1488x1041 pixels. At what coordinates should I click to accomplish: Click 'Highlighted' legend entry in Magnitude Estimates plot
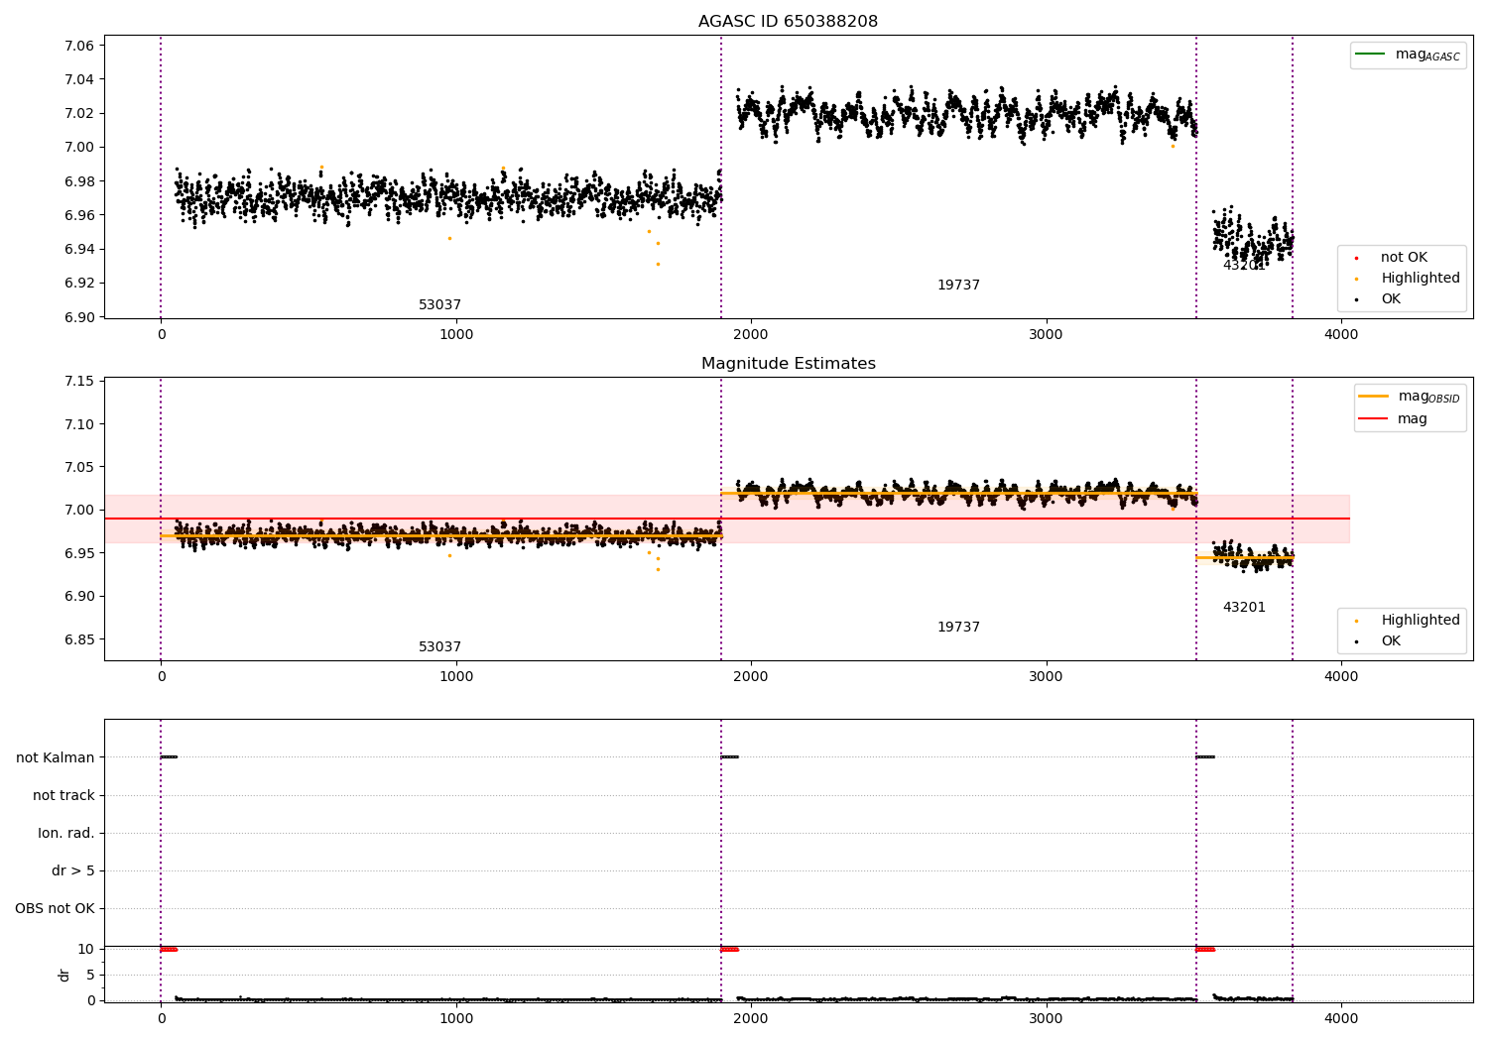pyautogui.click(x=1408, y=620)
